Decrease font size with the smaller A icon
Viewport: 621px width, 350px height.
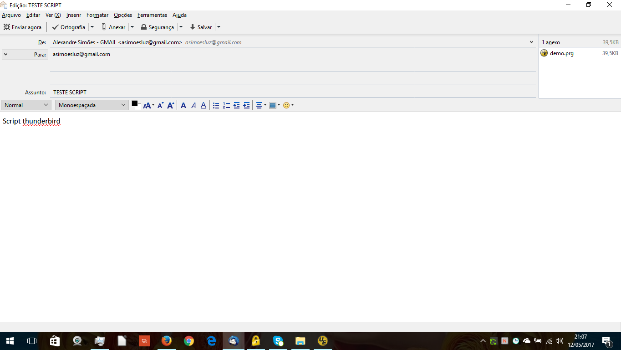click(160, 105)
